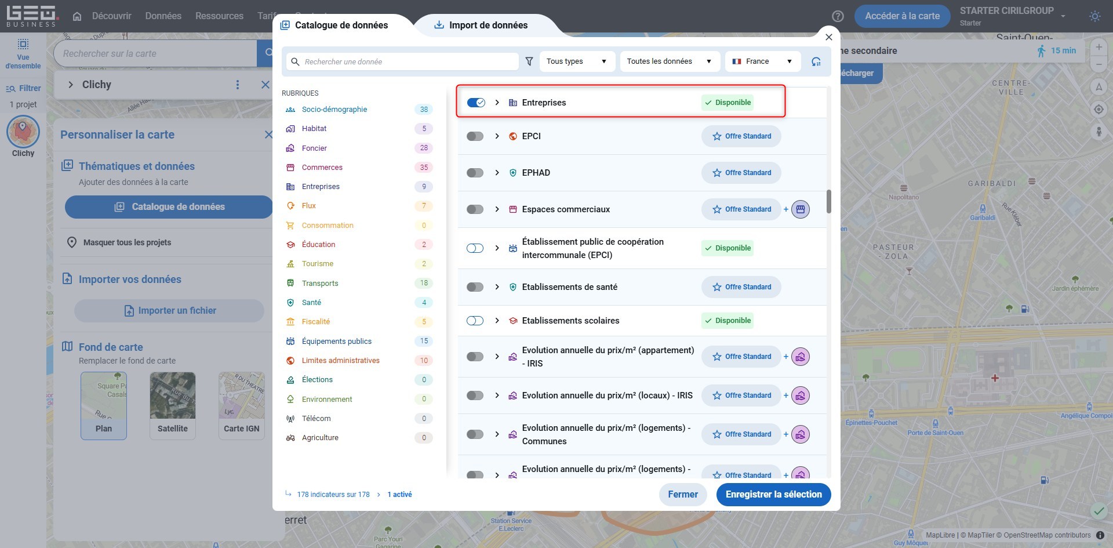This screenshot has height=548, width=1113.
Task: Click the reset filters refresh icon
Action: (816, 61)
